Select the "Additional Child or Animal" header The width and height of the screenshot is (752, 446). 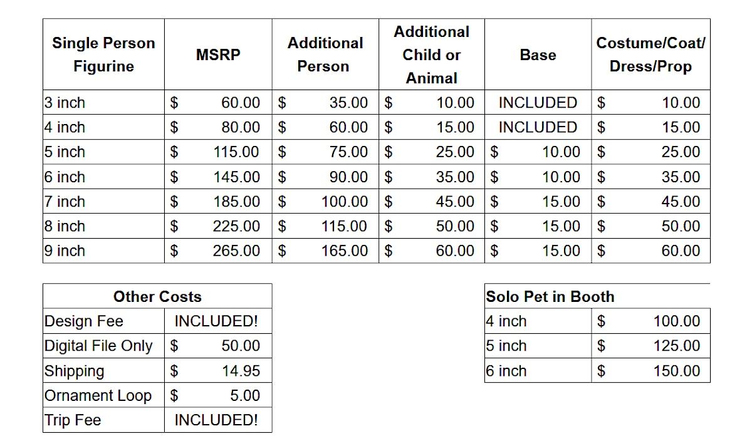click(431, 54)
